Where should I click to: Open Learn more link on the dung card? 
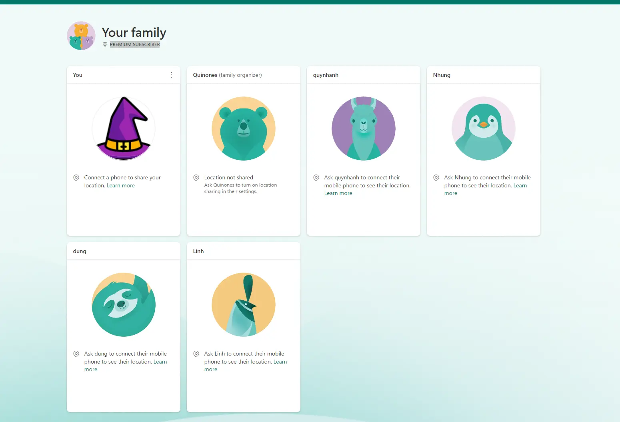click(160, 362)
